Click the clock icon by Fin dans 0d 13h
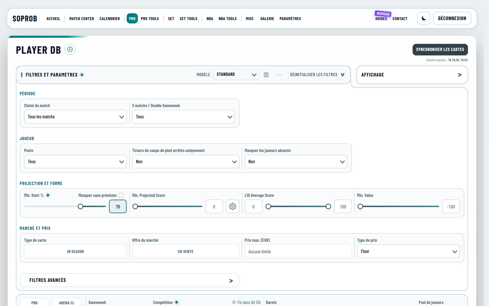 click(x=234, y=302)
